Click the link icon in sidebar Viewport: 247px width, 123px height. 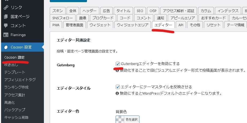click(6, 7)
